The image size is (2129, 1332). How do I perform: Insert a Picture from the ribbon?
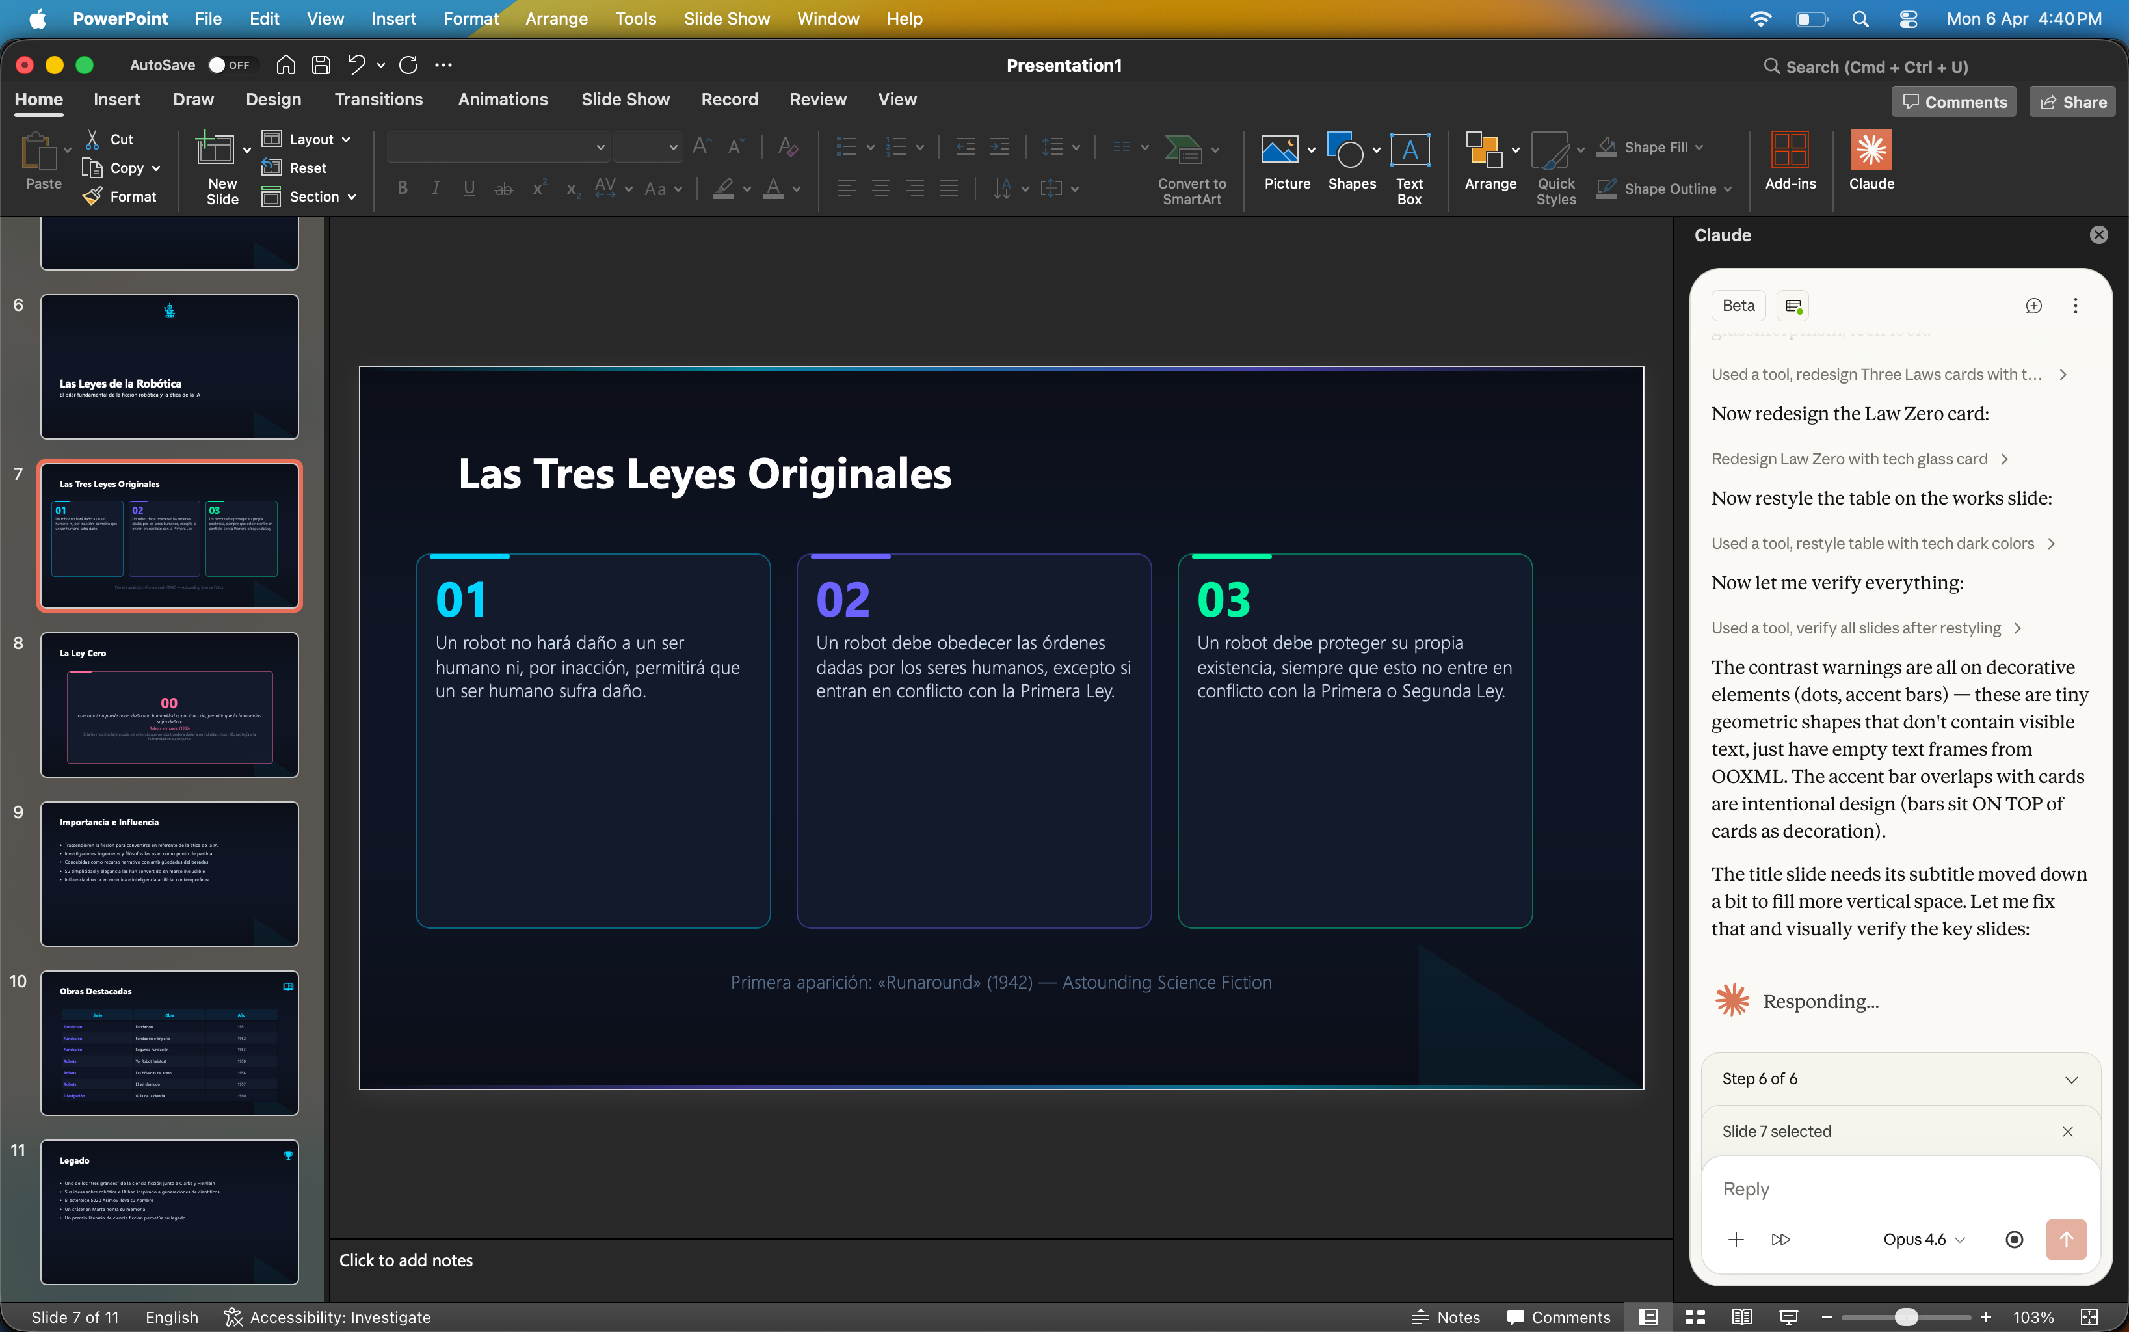click(1285, 163)
